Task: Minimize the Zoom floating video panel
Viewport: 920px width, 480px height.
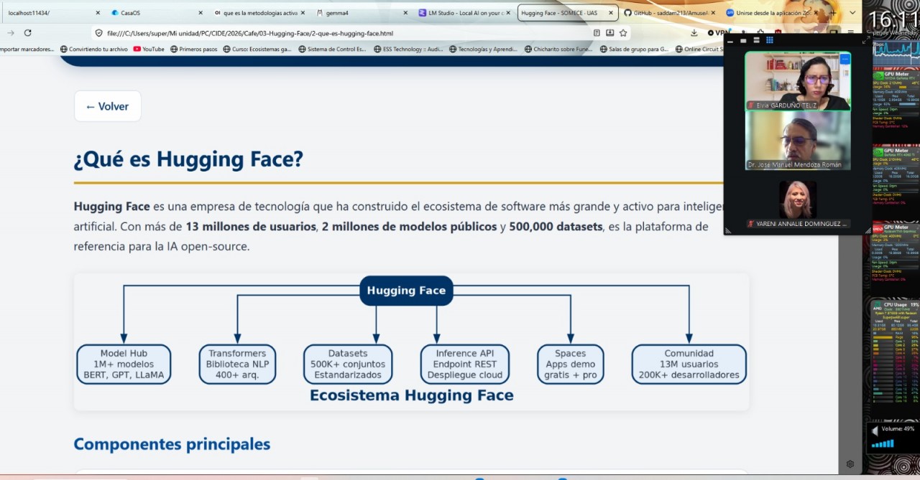Action: [x=730, y=42]
